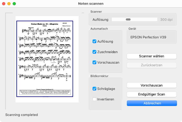This screenshot has width=182, height=122.
Task: Disable the Zuschneiden checkbox
Action: click(x=94, y=52)
